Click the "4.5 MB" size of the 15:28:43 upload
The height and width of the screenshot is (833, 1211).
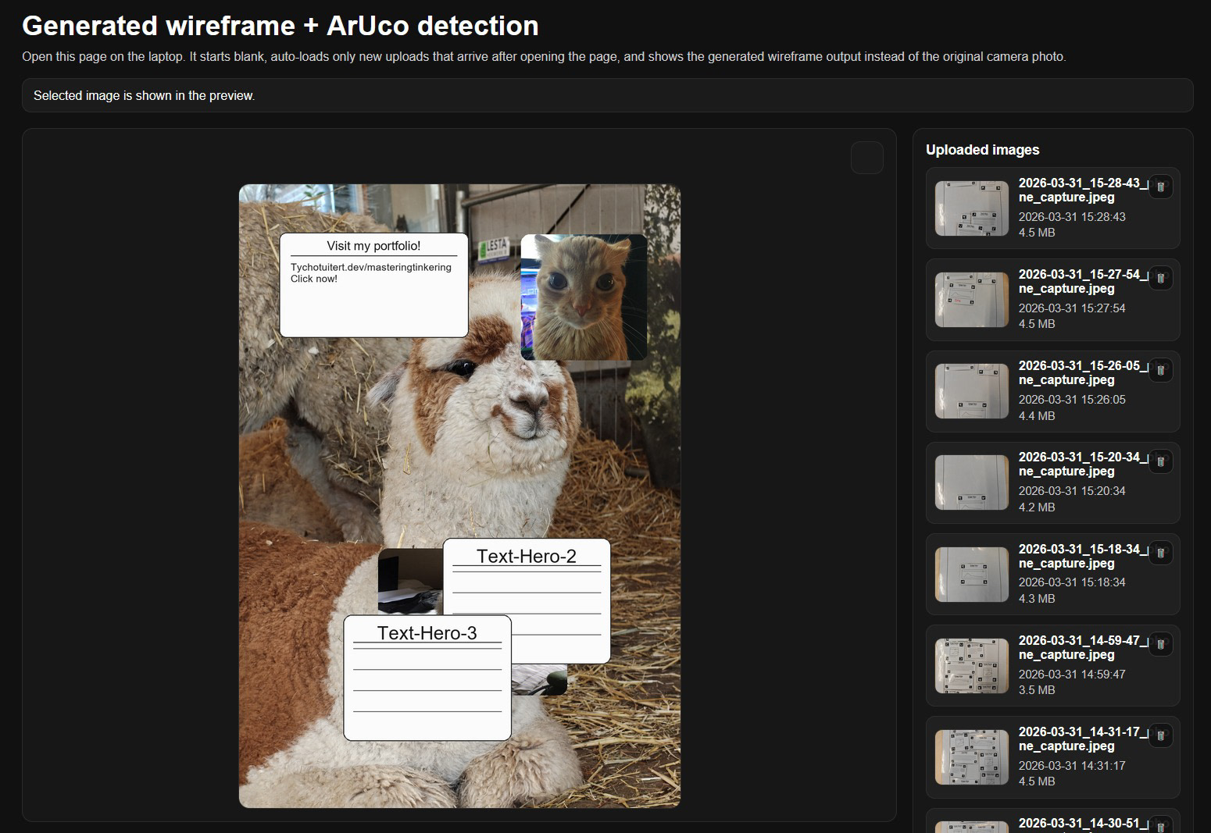[1037, 233]
